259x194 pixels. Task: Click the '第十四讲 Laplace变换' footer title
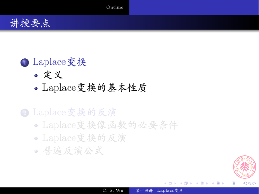click(159, 190)
